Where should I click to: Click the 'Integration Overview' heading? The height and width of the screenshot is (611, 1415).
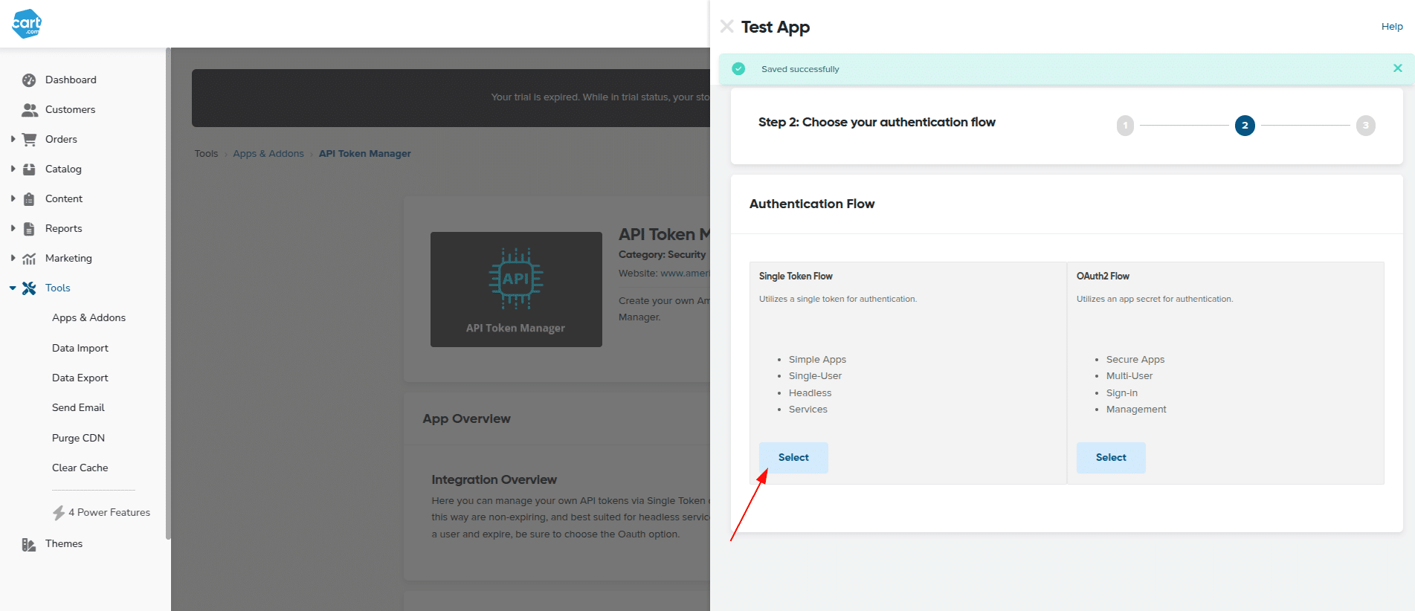494,480
